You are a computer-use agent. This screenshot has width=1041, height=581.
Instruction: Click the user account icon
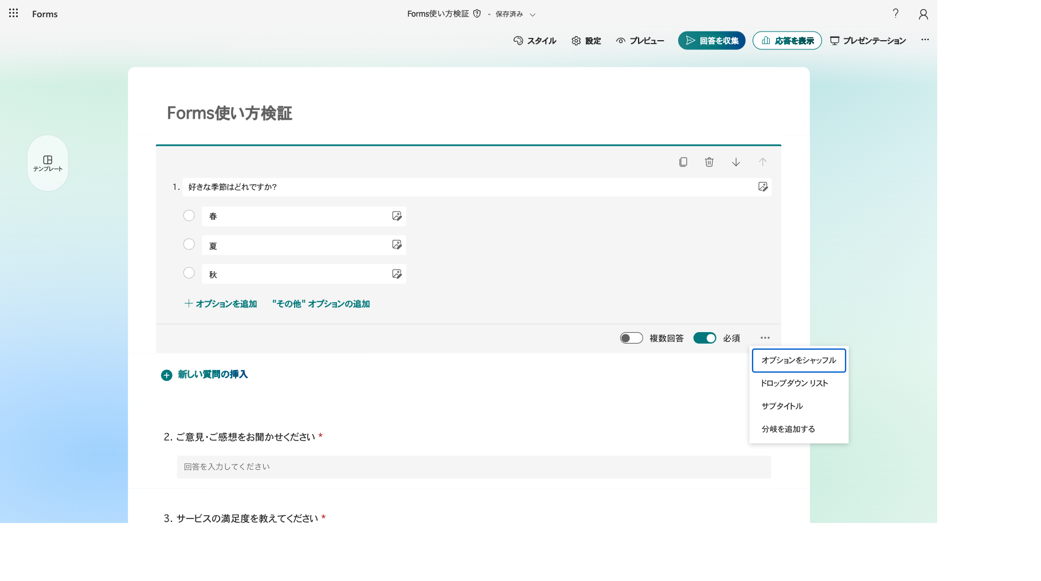click(923, 14)
